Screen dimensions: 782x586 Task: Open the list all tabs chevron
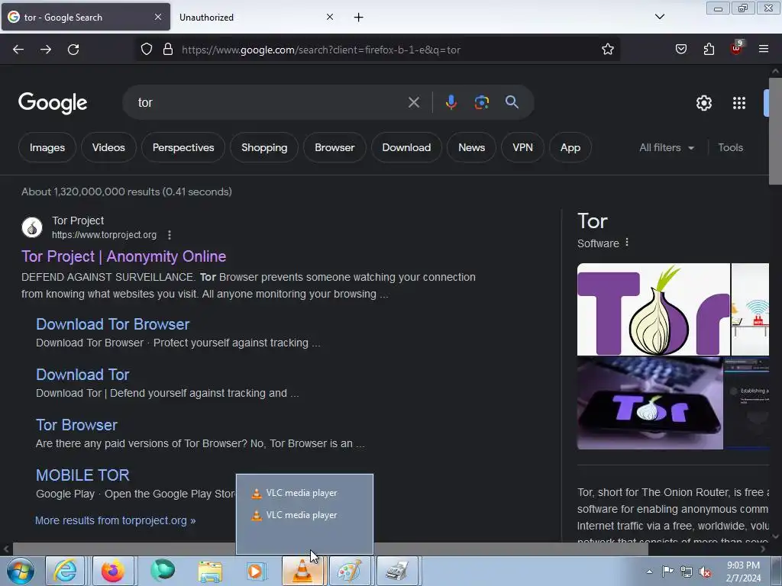(x=659, y=17)
